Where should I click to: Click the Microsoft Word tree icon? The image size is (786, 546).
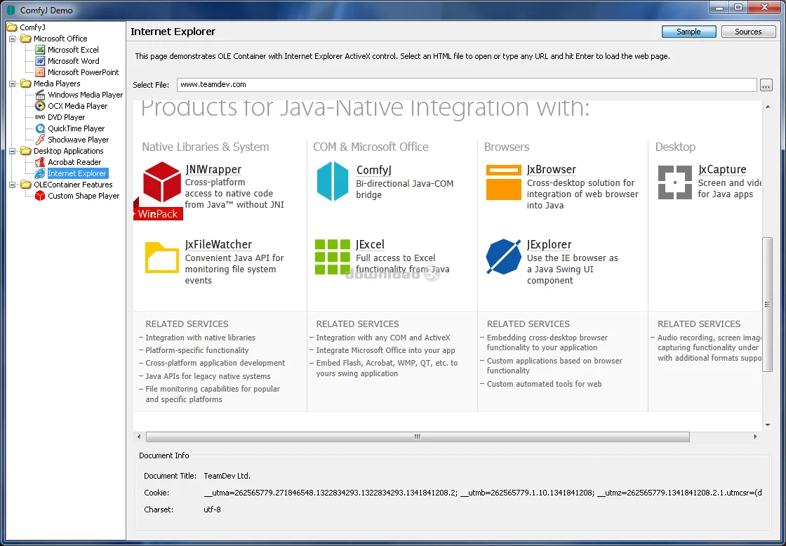click(x=40, y=61)
